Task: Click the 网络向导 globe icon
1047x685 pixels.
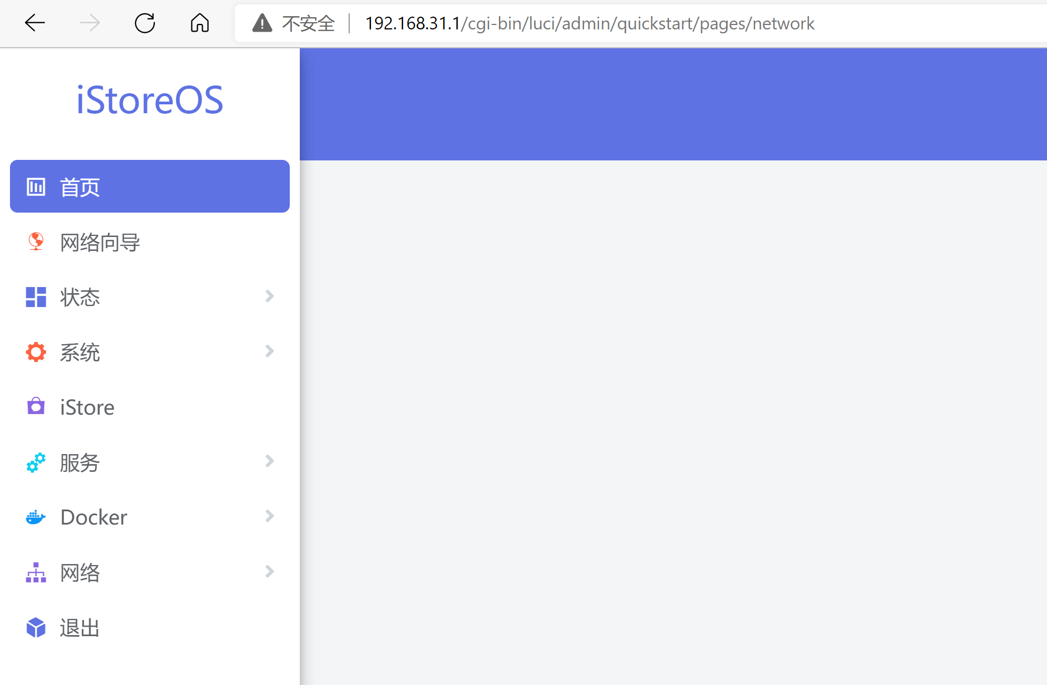Action: click(x=36, y=242)
